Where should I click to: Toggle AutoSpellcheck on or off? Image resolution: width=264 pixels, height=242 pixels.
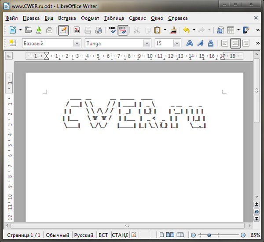(x=123, y=30)
